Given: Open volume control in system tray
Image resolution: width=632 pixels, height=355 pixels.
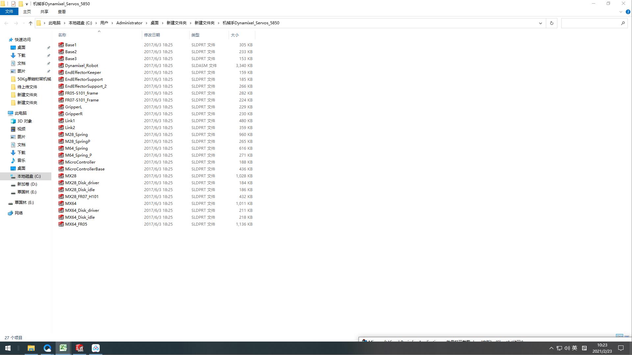Looking at the screenshot, I should (x=567, y=348).
